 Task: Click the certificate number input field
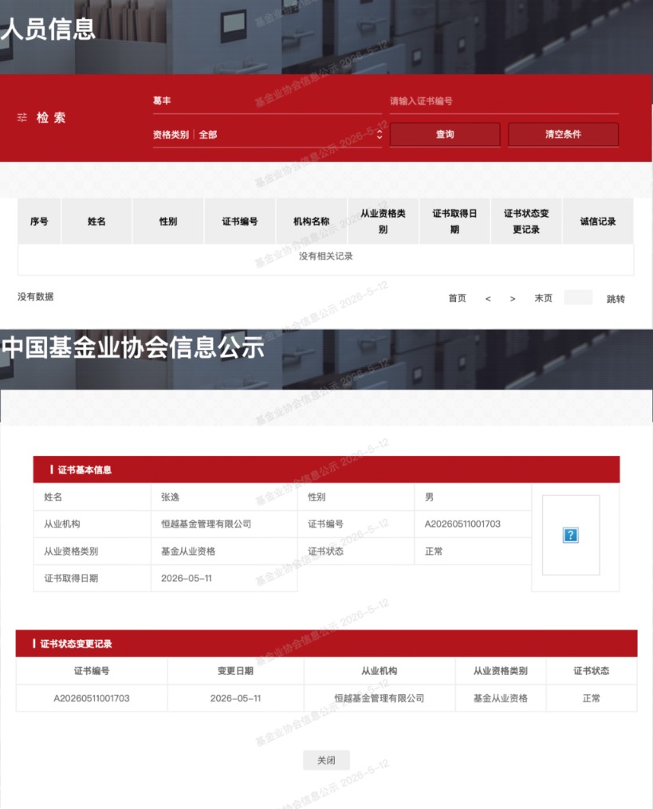[x=504, y=101]
